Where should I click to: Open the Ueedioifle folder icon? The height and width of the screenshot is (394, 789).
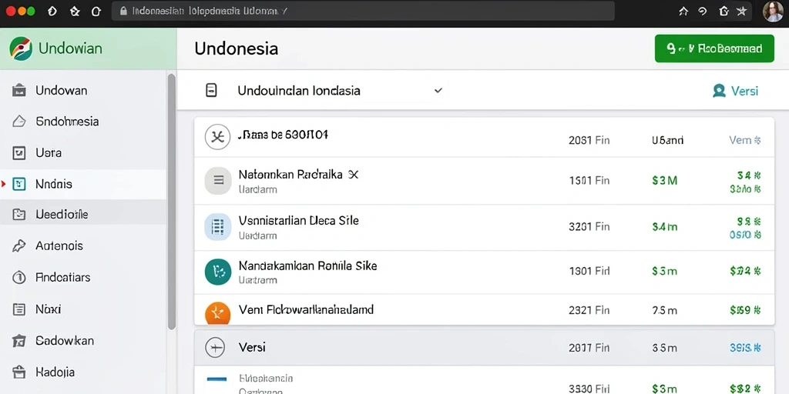pos(19,215)
